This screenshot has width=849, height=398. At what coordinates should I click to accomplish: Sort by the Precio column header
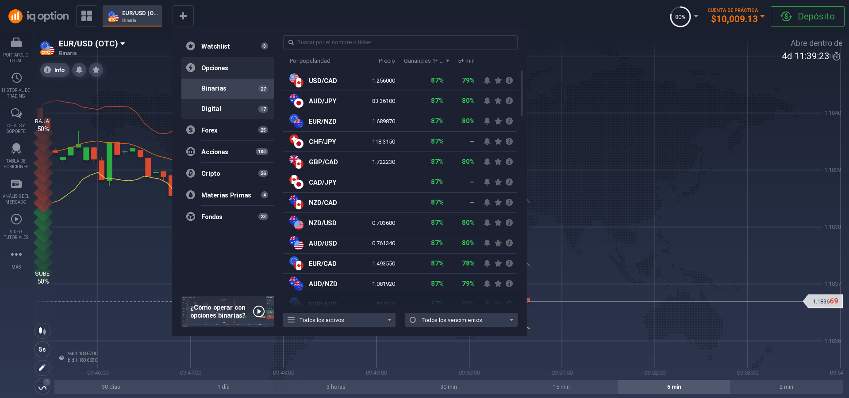click(386, 61)
